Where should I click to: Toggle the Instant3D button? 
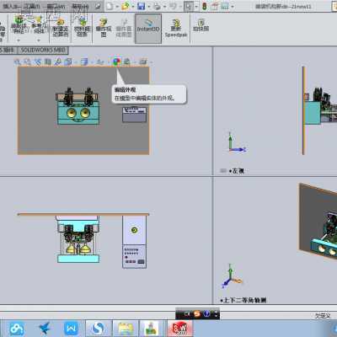(148, 29)
